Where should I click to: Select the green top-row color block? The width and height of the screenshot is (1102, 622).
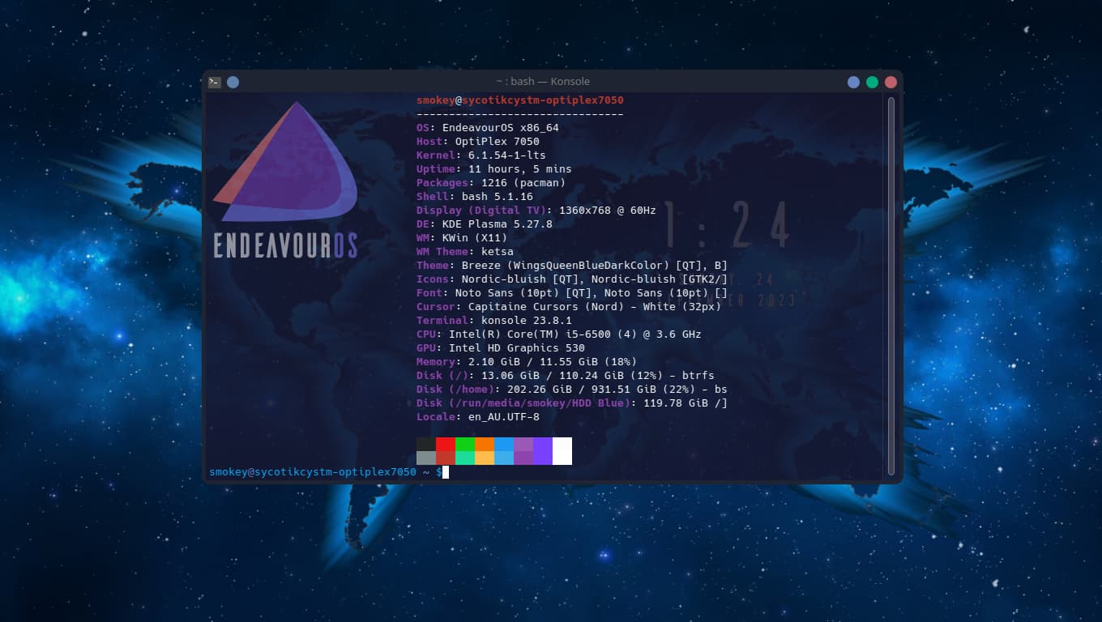click(465, 444)
